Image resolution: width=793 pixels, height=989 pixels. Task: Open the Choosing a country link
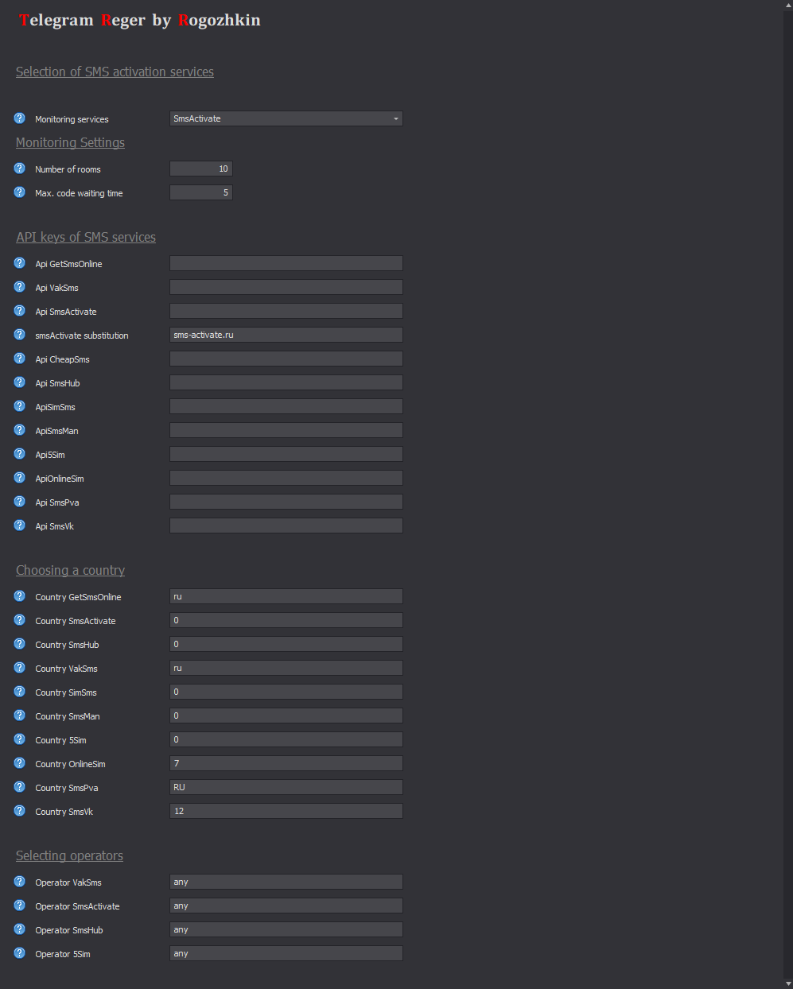[70, 570]
